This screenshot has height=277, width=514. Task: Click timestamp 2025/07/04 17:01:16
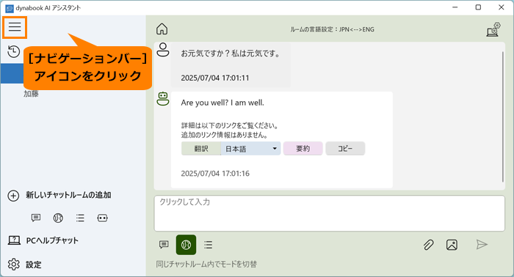coord(215,174)
